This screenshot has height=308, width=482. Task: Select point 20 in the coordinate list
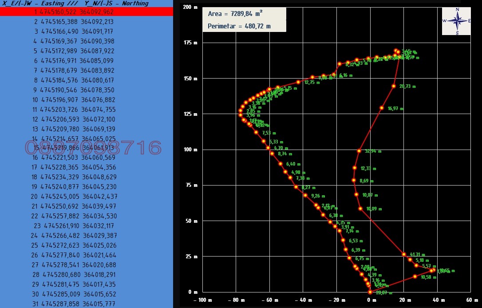87,196
